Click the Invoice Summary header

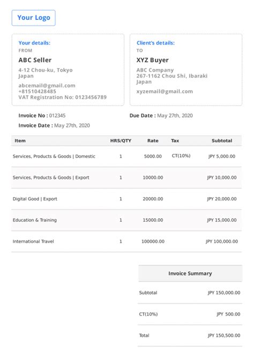pos(190,273)
